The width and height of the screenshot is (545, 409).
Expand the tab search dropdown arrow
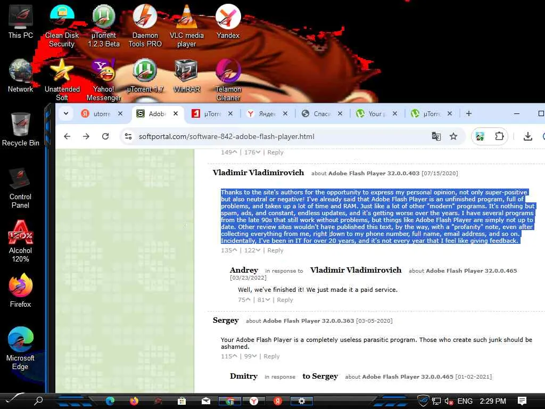tap(65, 113)
